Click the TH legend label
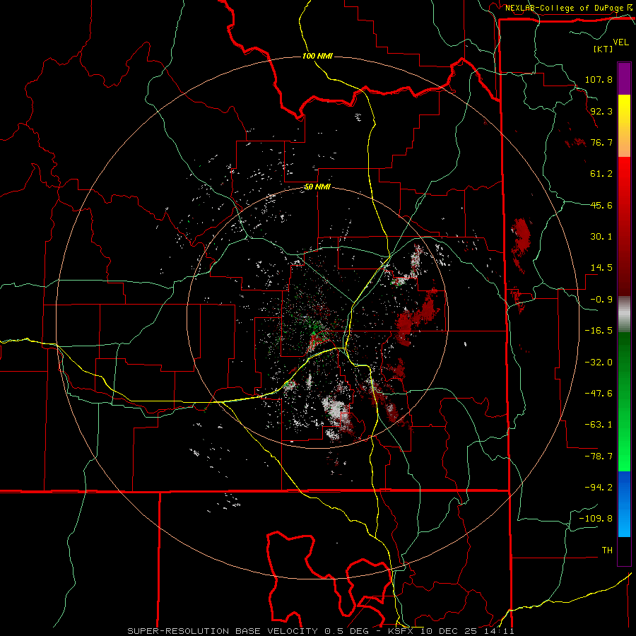Screen dimensions: 636x636 coord(607,550)
